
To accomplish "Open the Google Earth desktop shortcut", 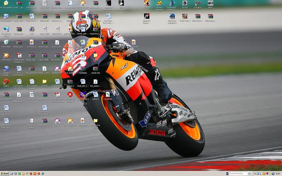I will click(6, 69).
